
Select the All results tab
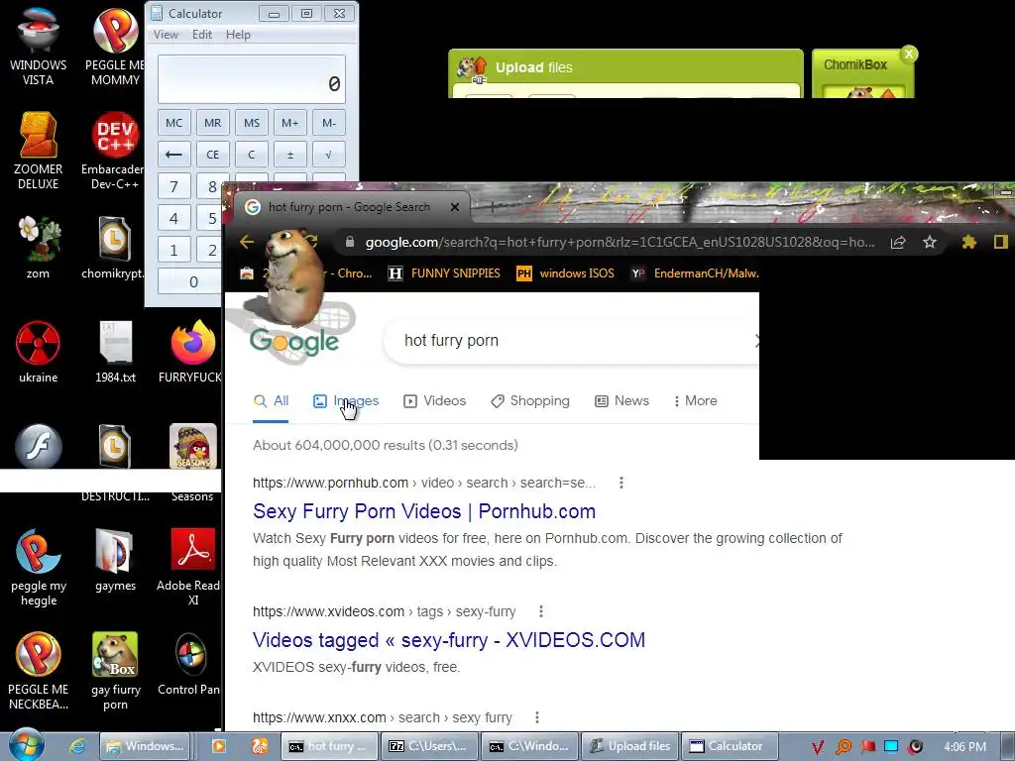pos(271,400)
